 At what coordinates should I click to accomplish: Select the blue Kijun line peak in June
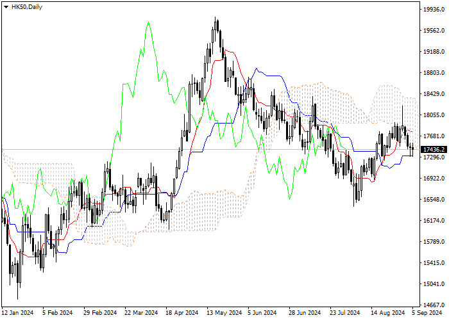point(257,68)
